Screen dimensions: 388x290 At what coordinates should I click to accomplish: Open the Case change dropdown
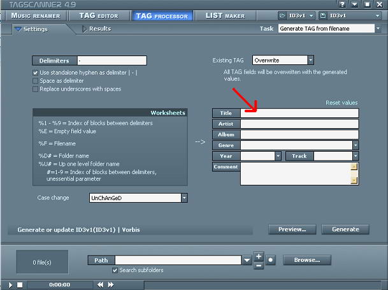click(184, 198)
